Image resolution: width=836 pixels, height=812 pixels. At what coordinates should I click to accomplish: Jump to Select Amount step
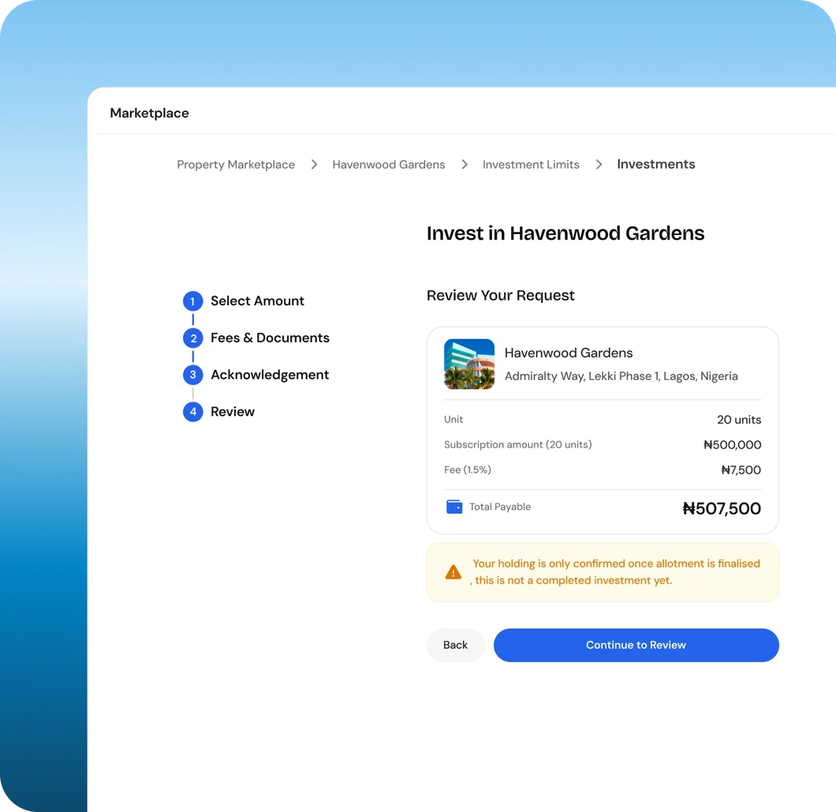pos(258,301)
